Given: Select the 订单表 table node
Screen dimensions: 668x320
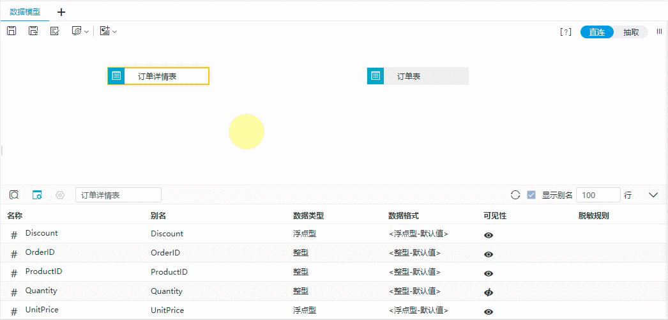Looking at the screenshot, I should coord(418,76).
